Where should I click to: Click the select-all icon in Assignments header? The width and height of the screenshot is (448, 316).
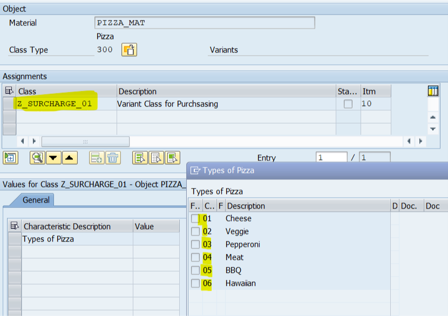9,91
